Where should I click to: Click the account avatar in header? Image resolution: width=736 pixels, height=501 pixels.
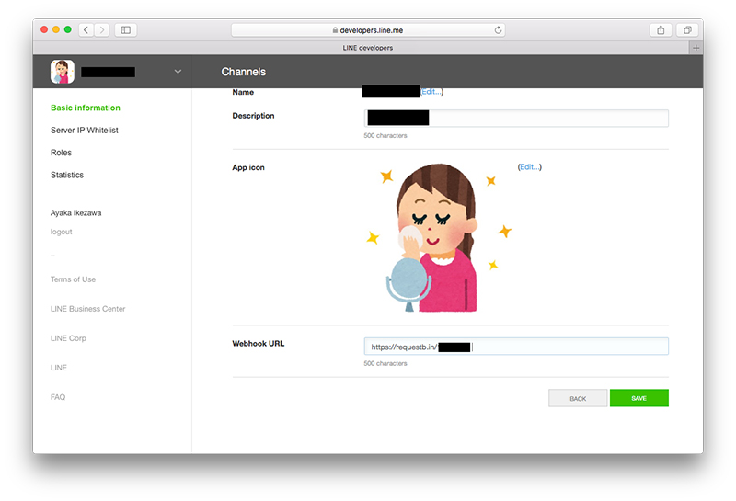pos(63,72)
